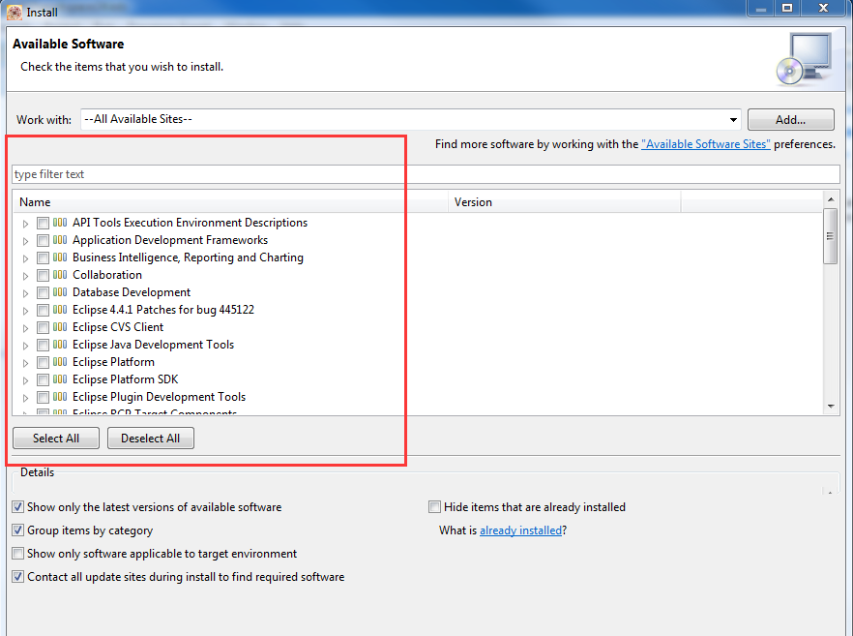Expand the Eclipse Platform tree node
This screenshot has height=636, width=853.
26,363
